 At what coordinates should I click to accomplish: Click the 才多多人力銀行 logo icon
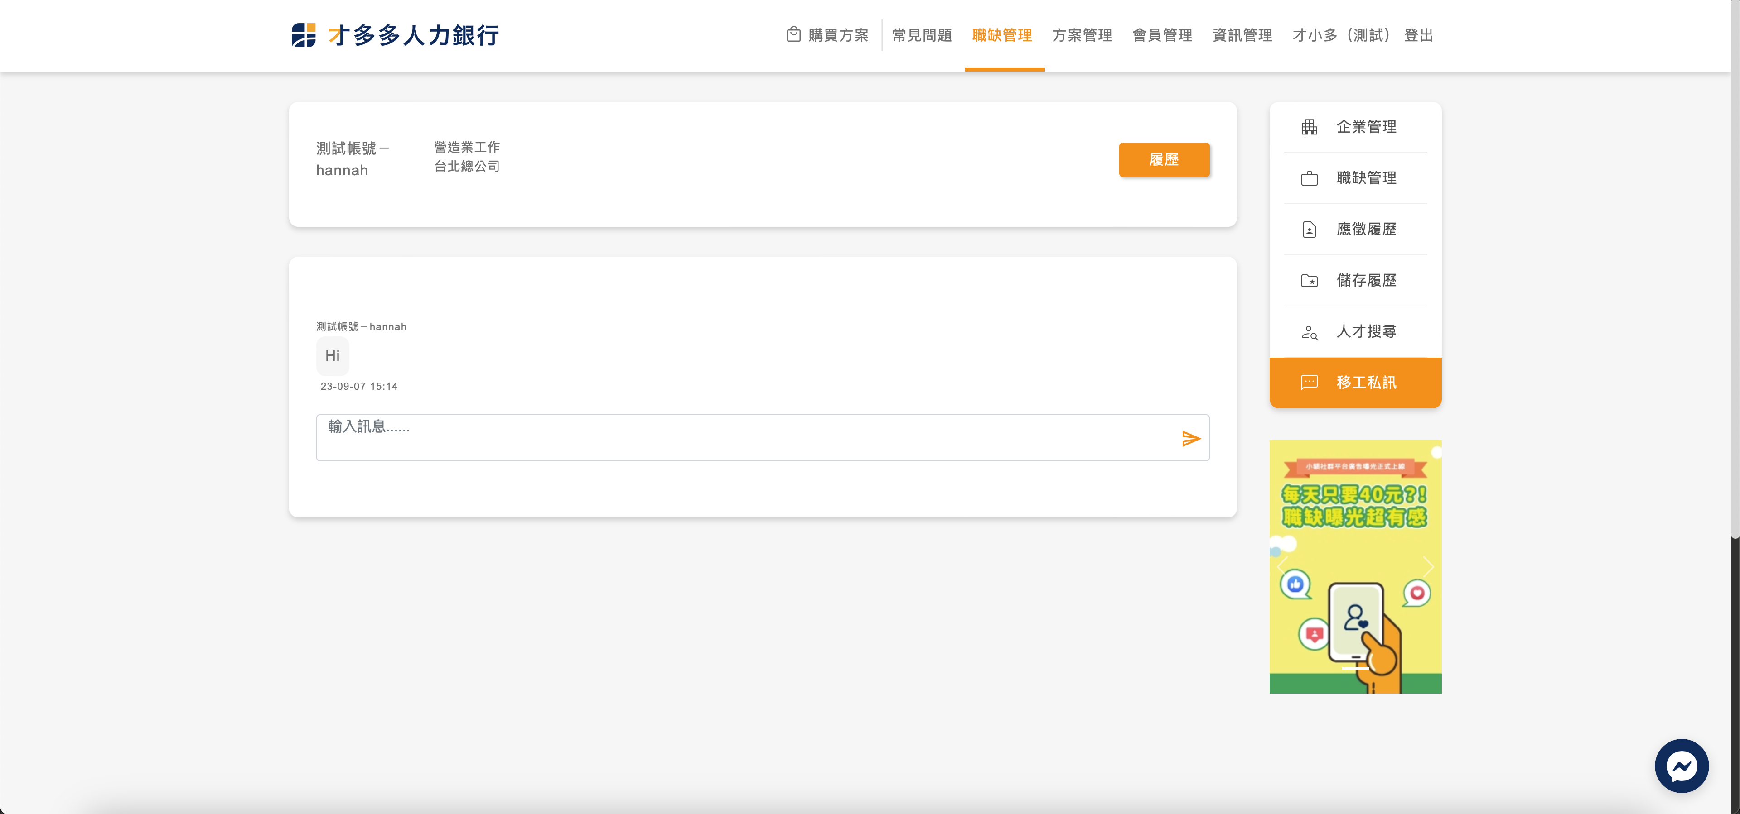click(x=303, y=35)
